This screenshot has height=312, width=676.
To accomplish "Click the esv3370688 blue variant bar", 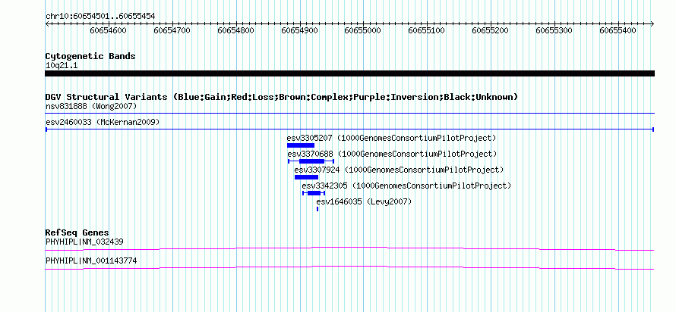I will [311, 161].
